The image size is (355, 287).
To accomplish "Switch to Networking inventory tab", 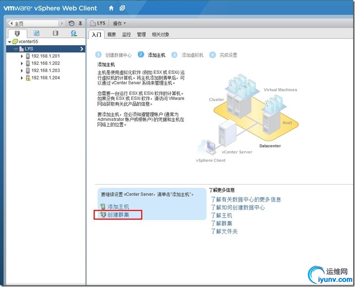I will point(74,33).
